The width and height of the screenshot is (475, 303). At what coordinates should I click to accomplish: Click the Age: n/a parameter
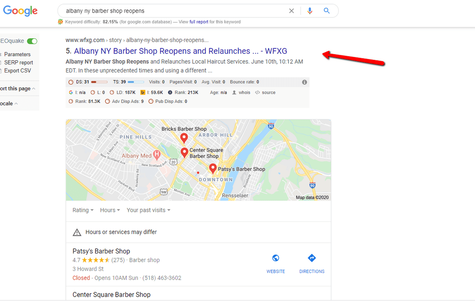[x=218, y=92]
